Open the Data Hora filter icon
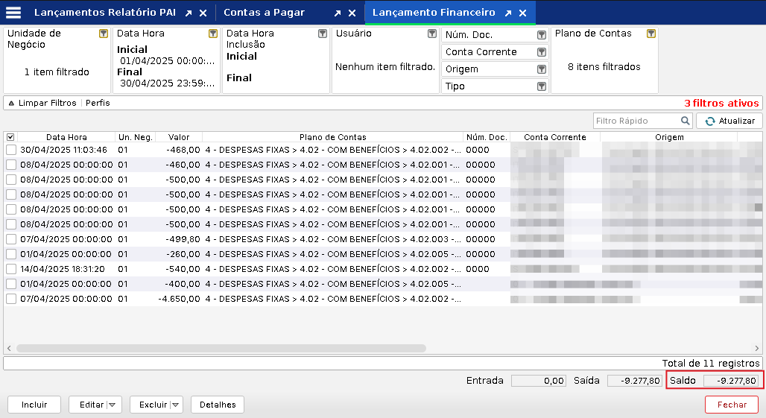Screen dimensions: 766x418 tap(213, 34)
